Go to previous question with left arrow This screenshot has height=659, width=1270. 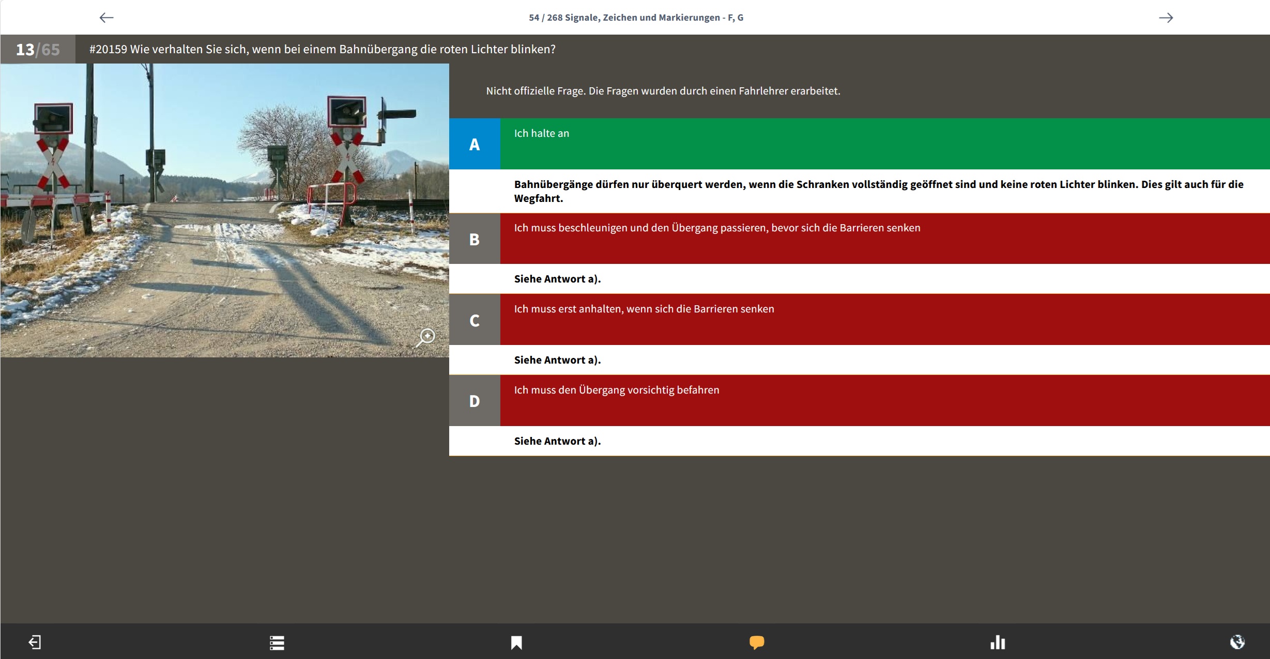point(106,18)
